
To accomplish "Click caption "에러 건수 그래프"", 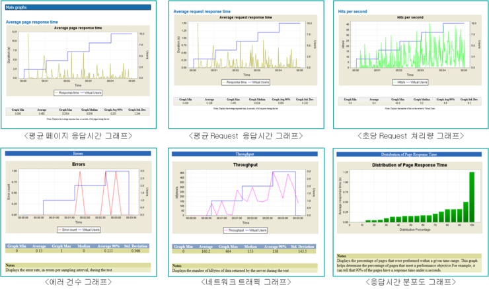I will pos(78,282).
